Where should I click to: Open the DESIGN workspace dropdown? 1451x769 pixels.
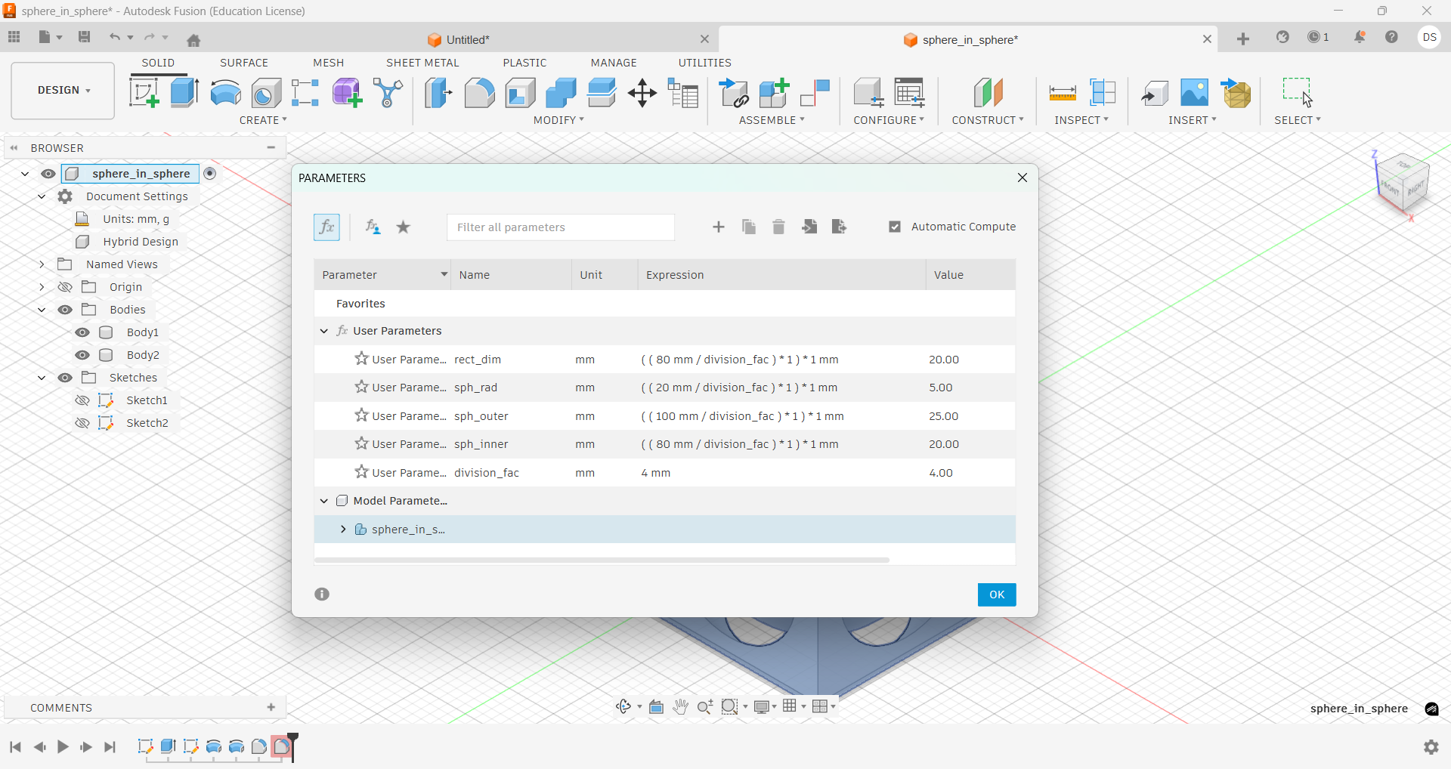coord(63,91)
